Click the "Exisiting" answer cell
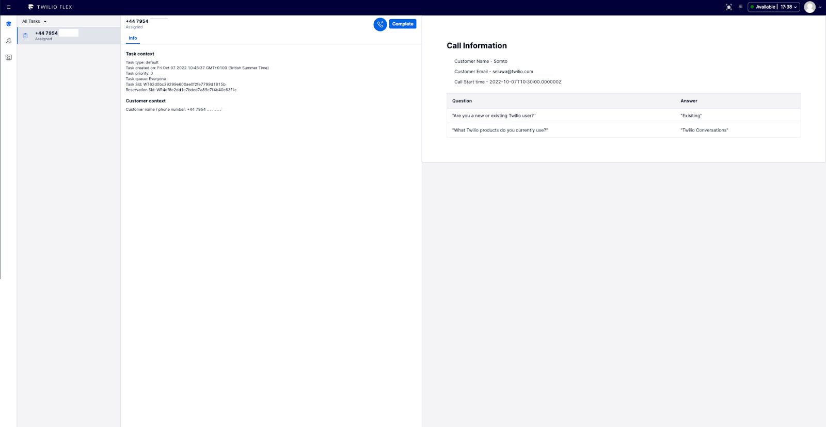The width and height of the screenshot is (826, 427). 691,116
